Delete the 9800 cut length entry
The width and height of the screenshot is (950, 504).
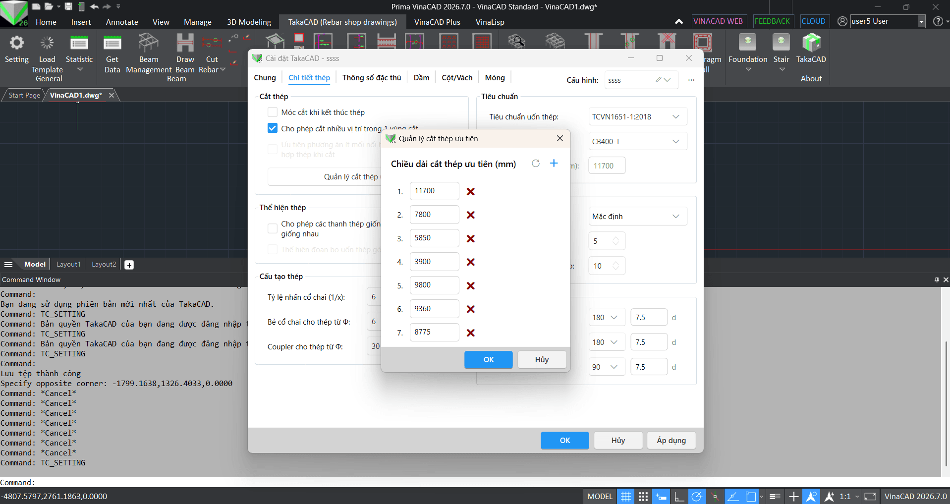click(471, 286)
